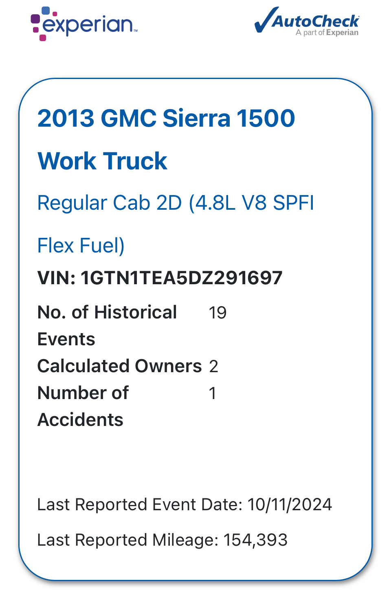
Task: Click the Flex Fuel text
Action: tap(81, 246)
